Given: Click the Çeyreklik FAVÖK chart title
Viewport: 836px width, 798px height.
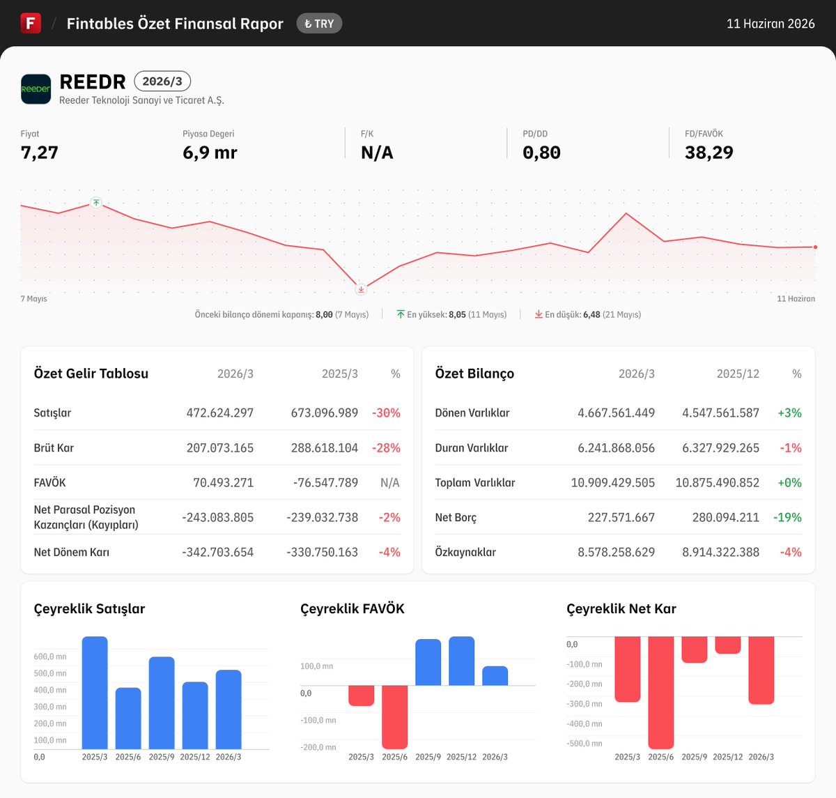Looking at the screenshot, I should pyautogui.click(x=352, y=608).
